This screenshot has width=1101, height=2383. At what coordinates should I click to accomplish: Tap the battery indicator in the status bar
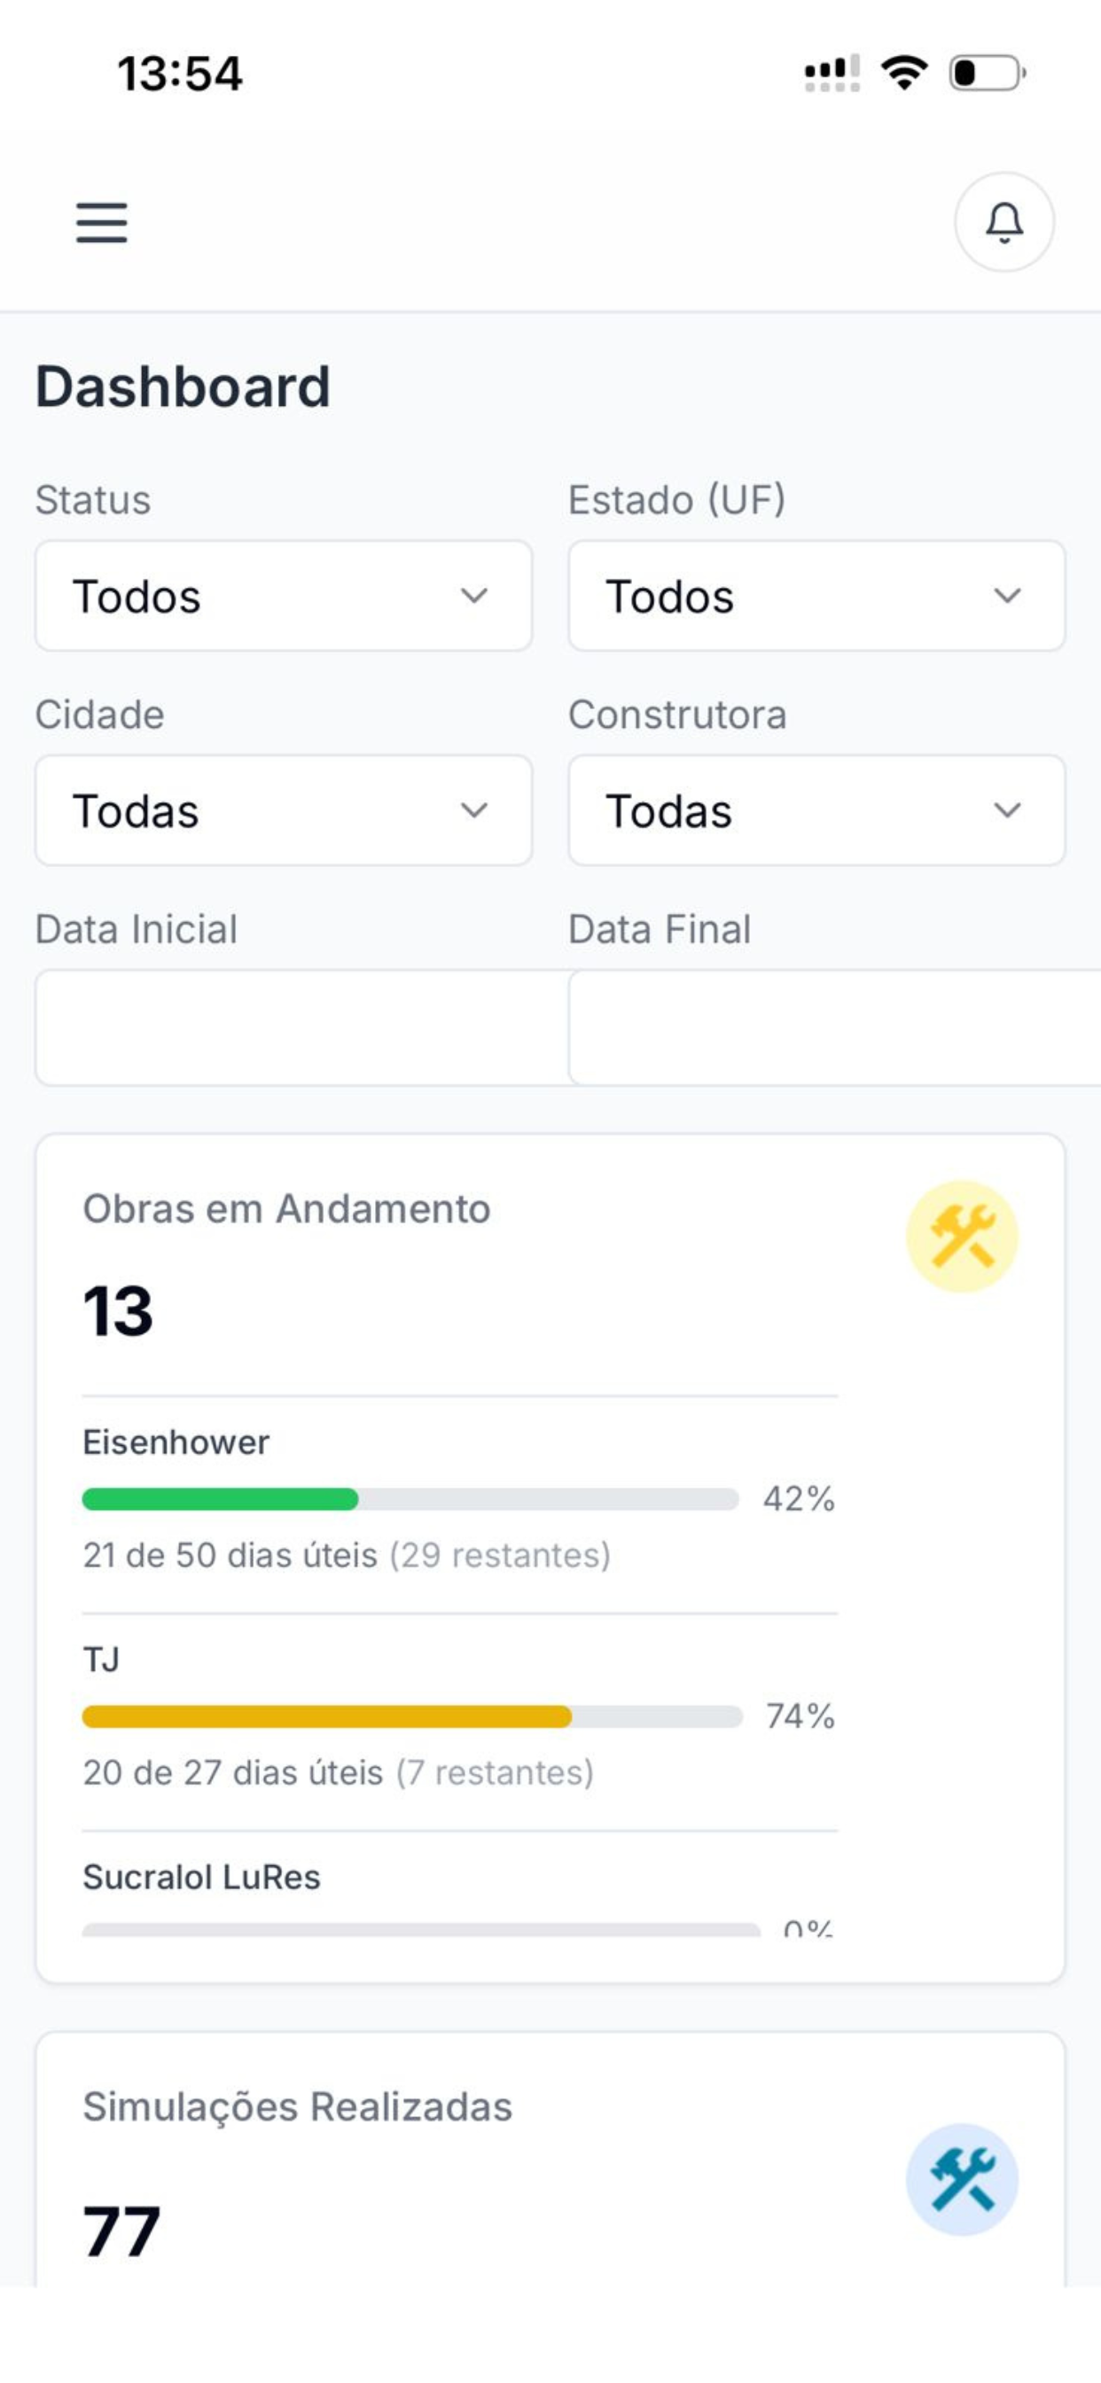tap(988, 72)
